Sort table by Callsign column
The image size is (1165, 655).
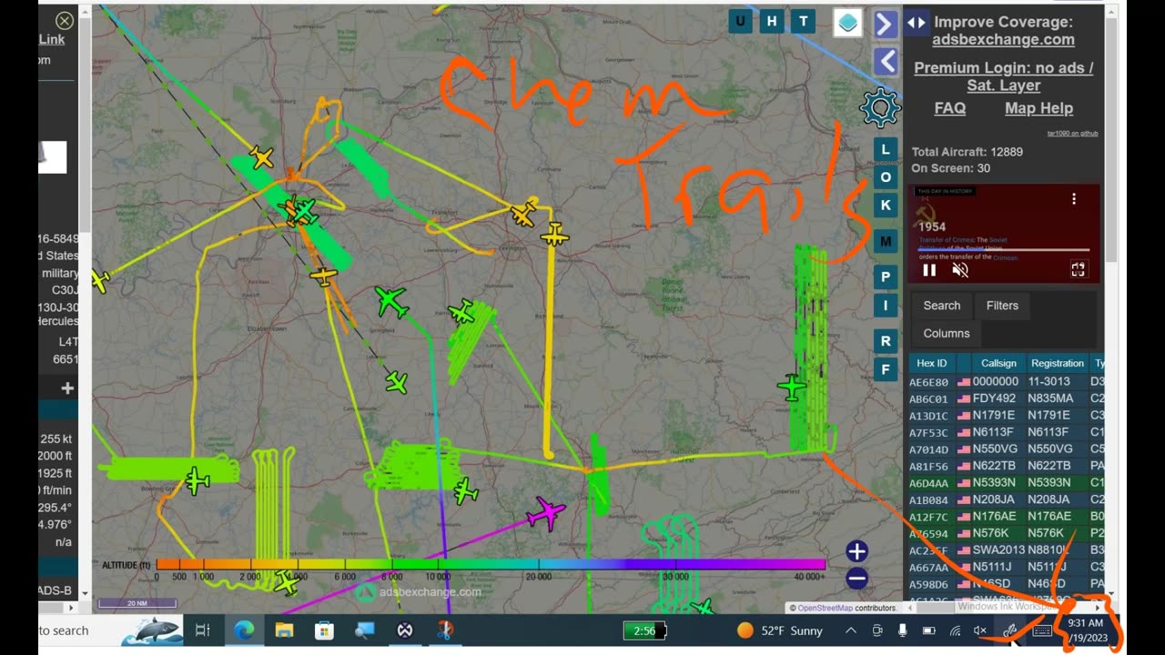998,363
